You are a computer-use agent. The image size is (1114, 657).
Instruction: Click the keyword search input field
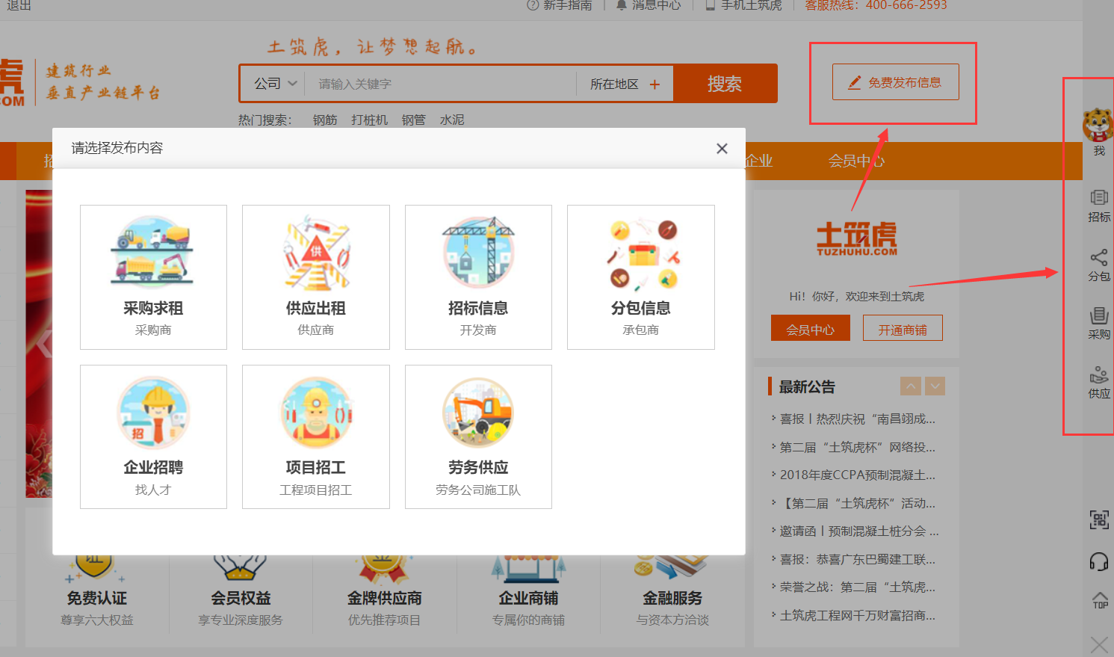point(441,84)
